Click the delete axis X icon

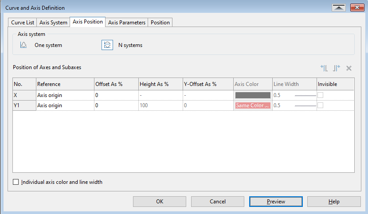[x=349, y=68]
